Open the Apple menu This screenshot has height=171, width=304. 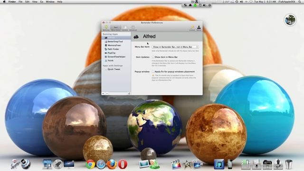4,1
